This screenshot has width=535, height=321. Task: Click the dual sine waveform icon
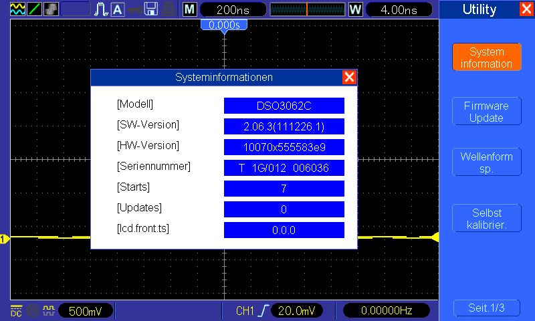click(x=18, y=9)
